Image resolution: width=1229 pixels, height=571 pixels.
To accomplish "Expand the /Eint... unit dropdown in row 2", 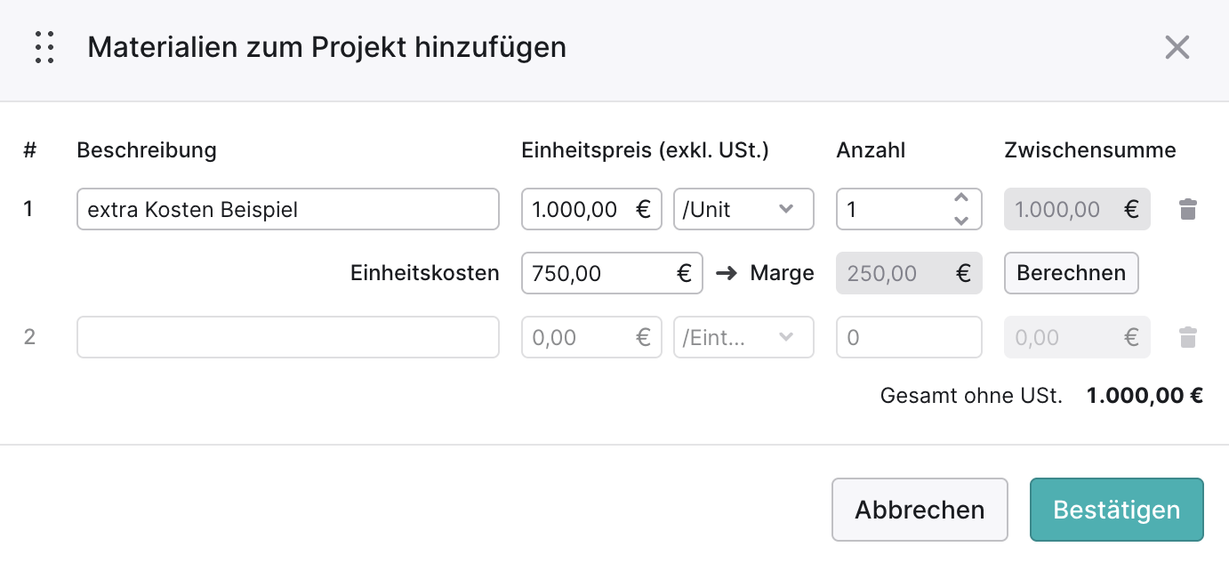I will pyautogui.click(x=743, y=337).
